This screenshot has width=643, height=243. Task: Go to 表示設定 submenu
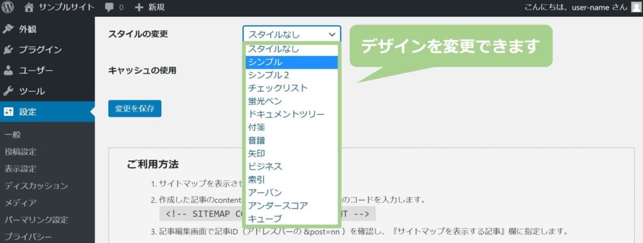[x=21, y=168]
